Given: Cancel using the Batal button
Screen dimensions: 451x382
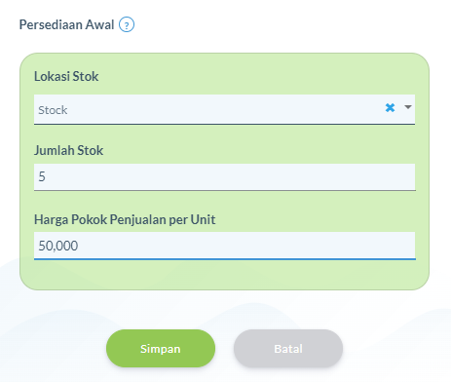Looking at the screenshot, I should click(x=288, y=349).
